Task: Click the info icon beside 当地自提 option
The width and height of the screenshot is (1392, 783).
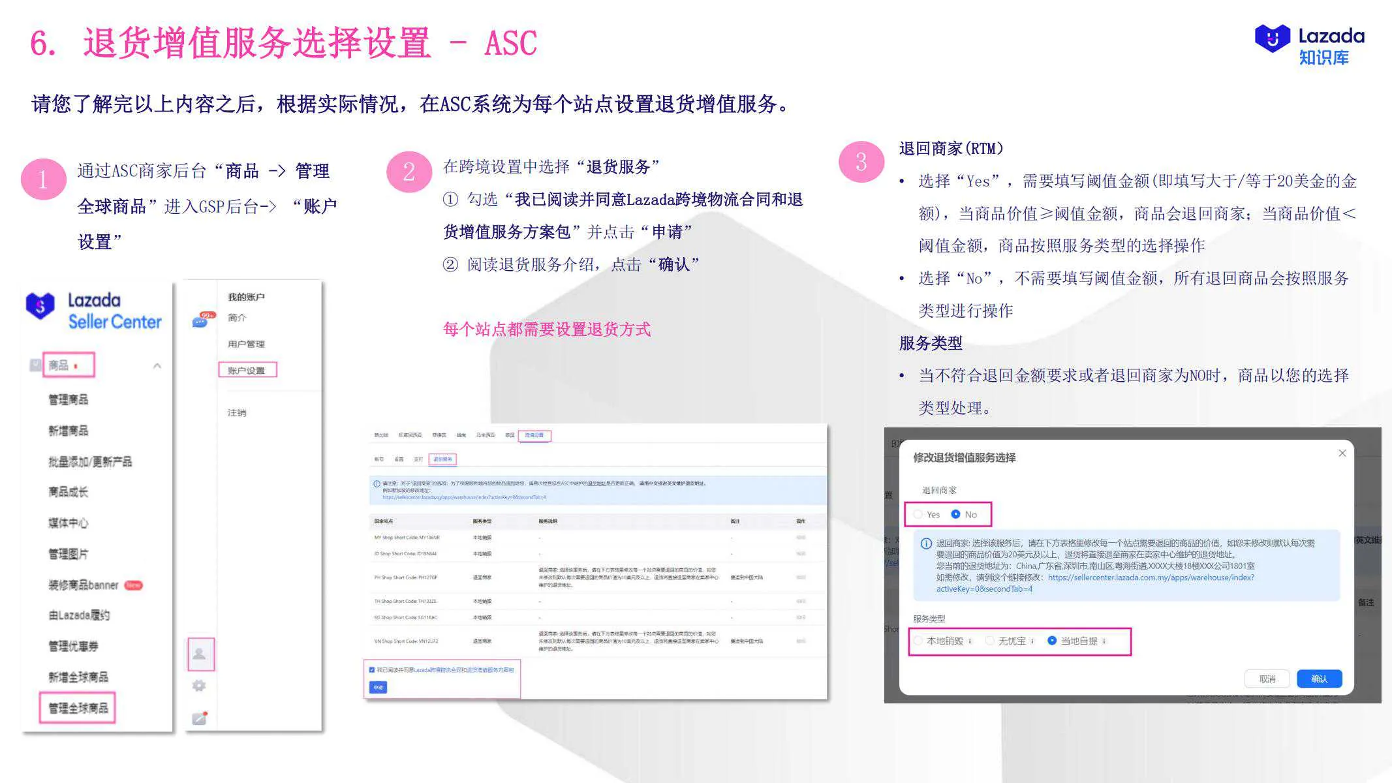Action: pyautogui.click(x=1104, y=641)
